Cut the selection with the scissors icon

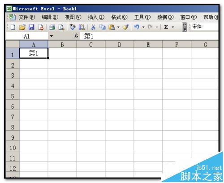(93, 27)
